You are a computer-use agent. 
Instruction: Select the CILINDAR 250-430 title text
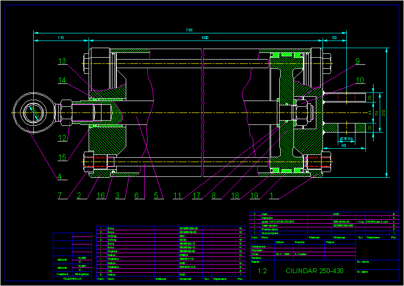point(315,271)
